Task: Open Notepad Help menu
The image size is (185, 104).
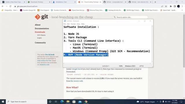Action: click(83, 24)
